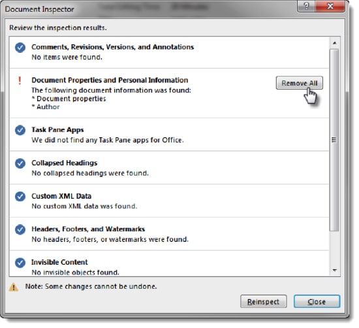Close the Document Inspector with Close button
Viewport: 359px width, 328px height.
pos(317,301)
